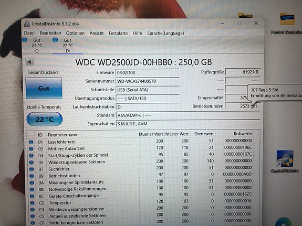Click the status dot for Lesefehlerrate
Viewport: 302px width, 226px height.
[x=31, y=142]
